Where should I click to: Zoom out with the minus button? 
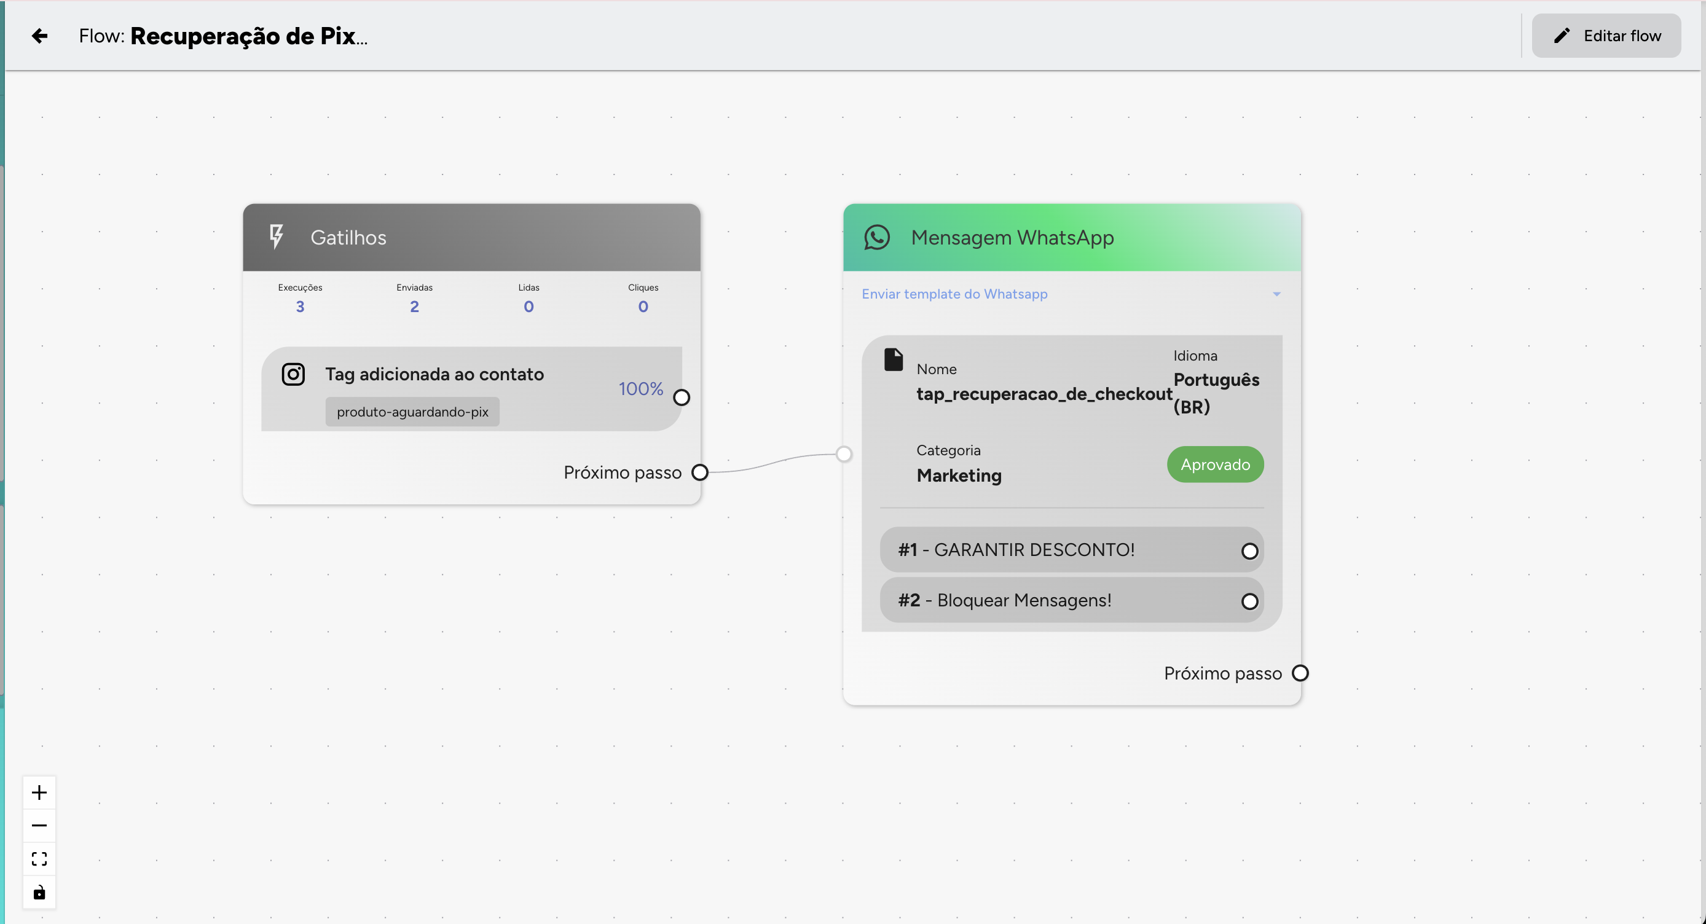(39, 825)
